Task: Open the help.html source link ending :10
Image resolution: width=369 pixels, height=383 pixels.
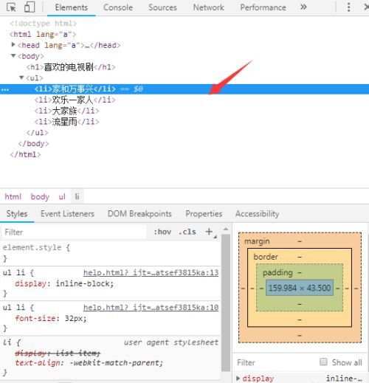Action: 151,308
